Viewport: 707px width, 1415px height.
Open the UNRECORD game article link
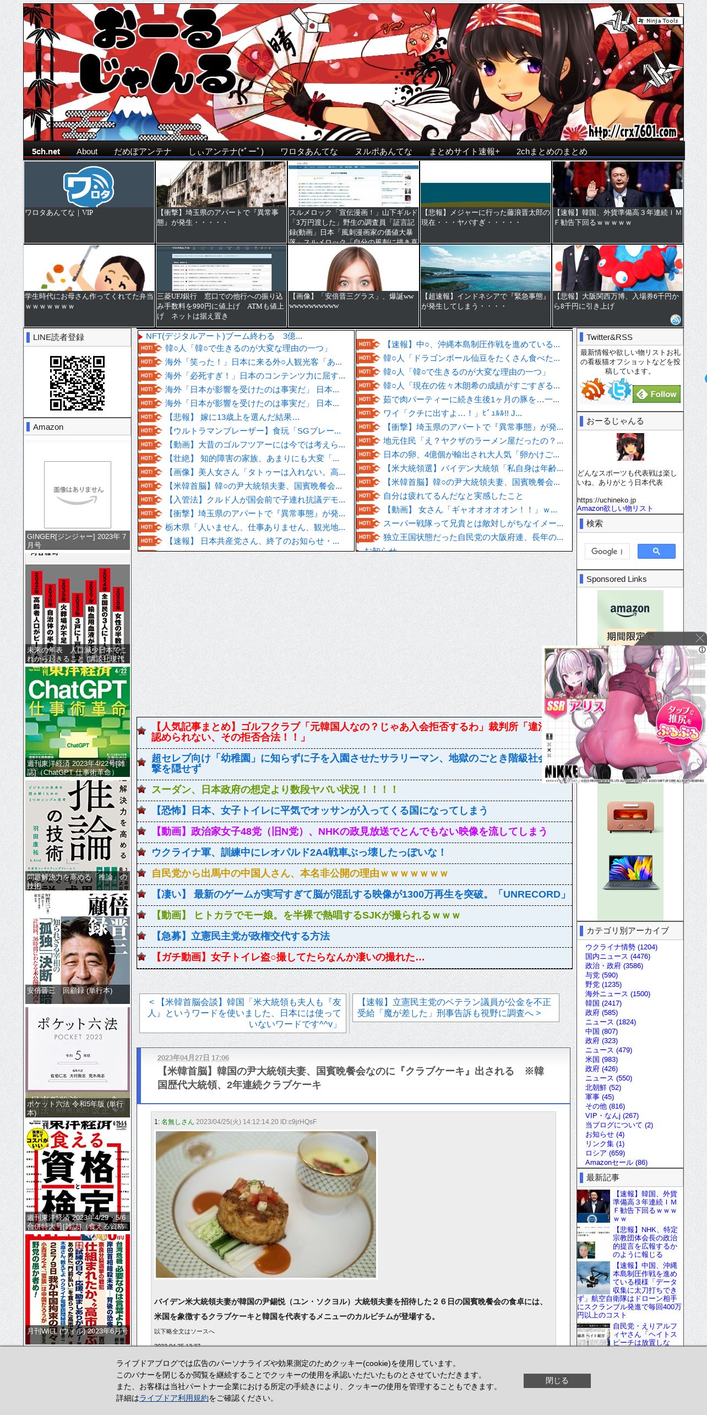pos(360,894)
